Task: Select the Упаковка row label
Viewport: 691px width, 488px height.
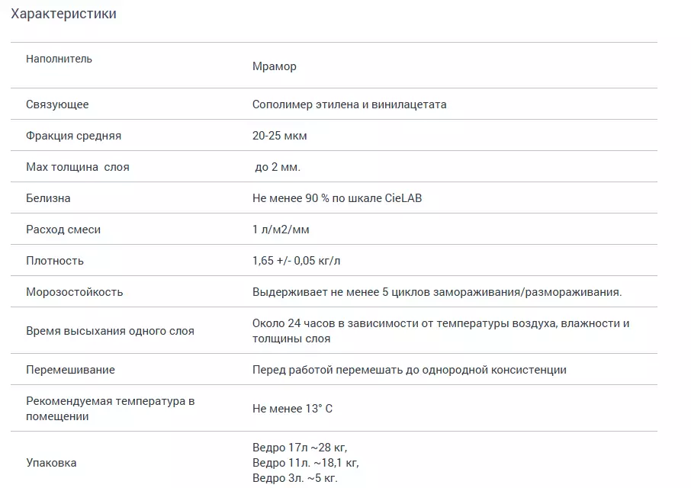Action: click(x=51, y=463)
